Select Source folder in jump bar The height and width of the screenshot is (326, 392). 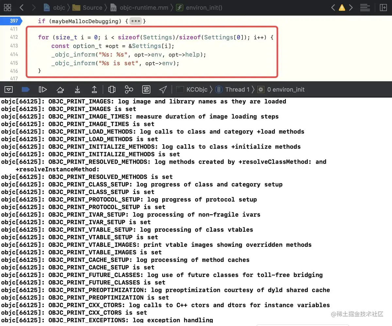coord(87,7)
